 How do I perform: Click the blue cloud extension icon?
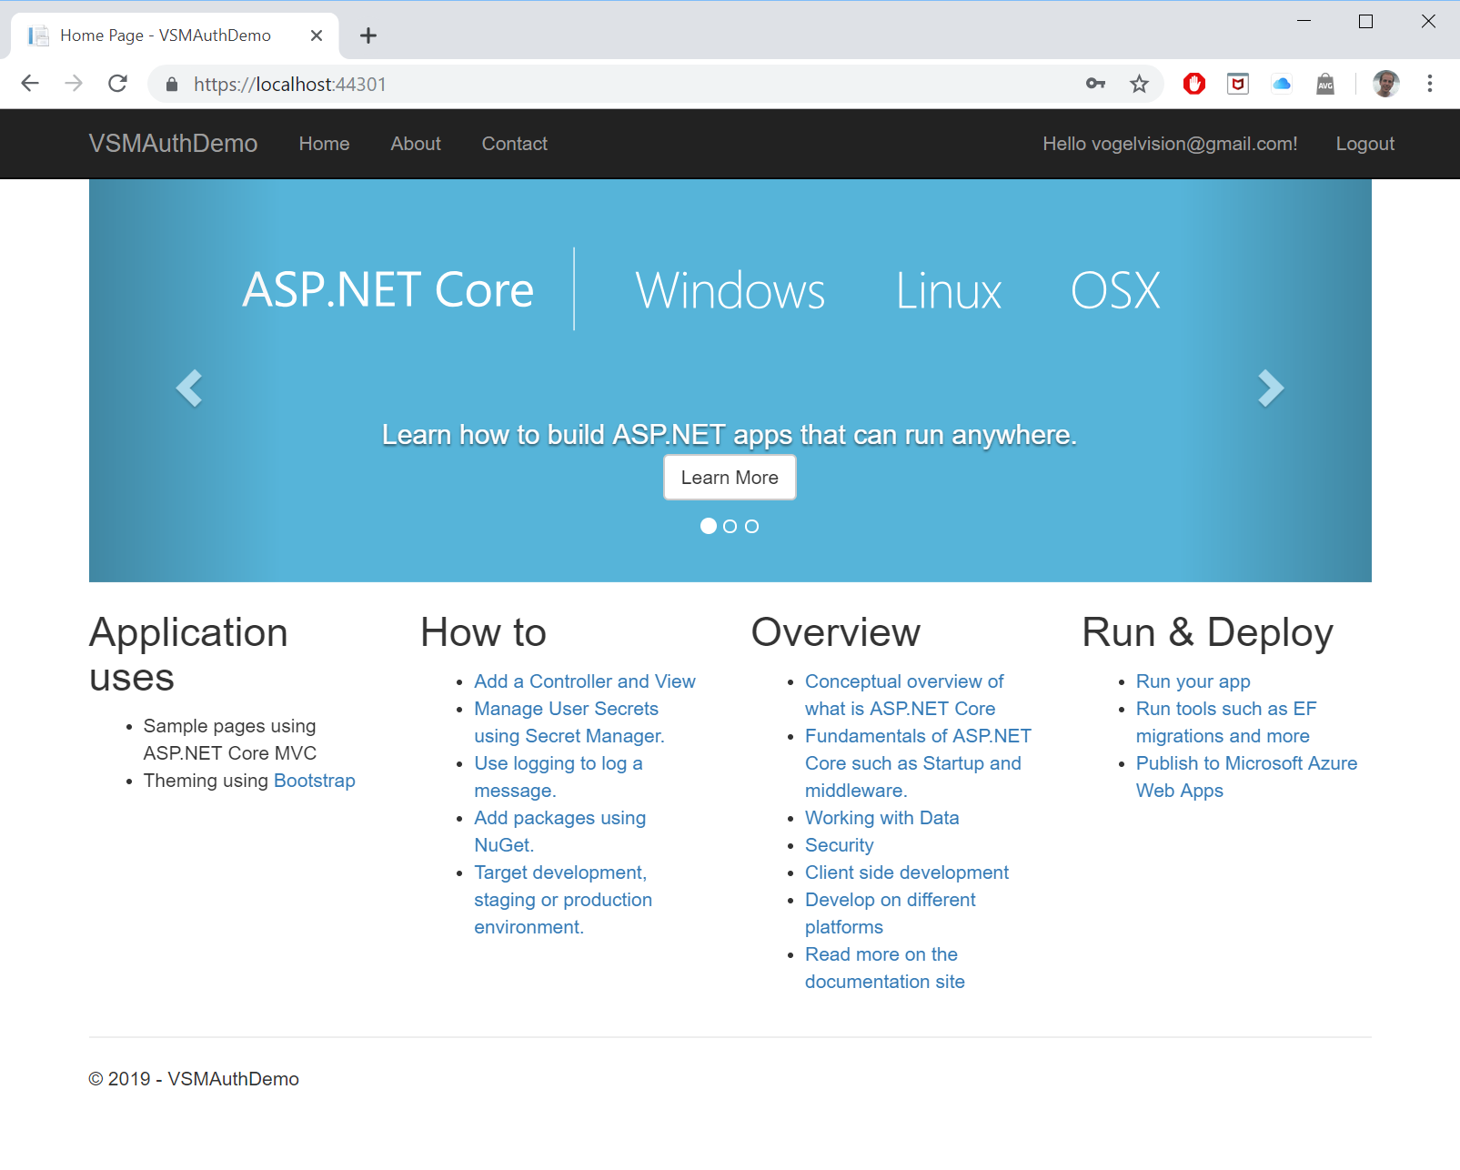tap(1282, 84)
